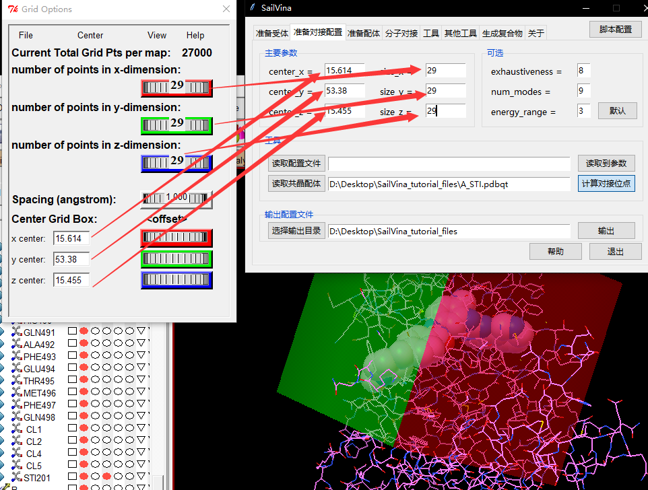This screenshot has height=490, width=648.
Task: Click the exhaustiveness input field
Action: tap(583, 71)
